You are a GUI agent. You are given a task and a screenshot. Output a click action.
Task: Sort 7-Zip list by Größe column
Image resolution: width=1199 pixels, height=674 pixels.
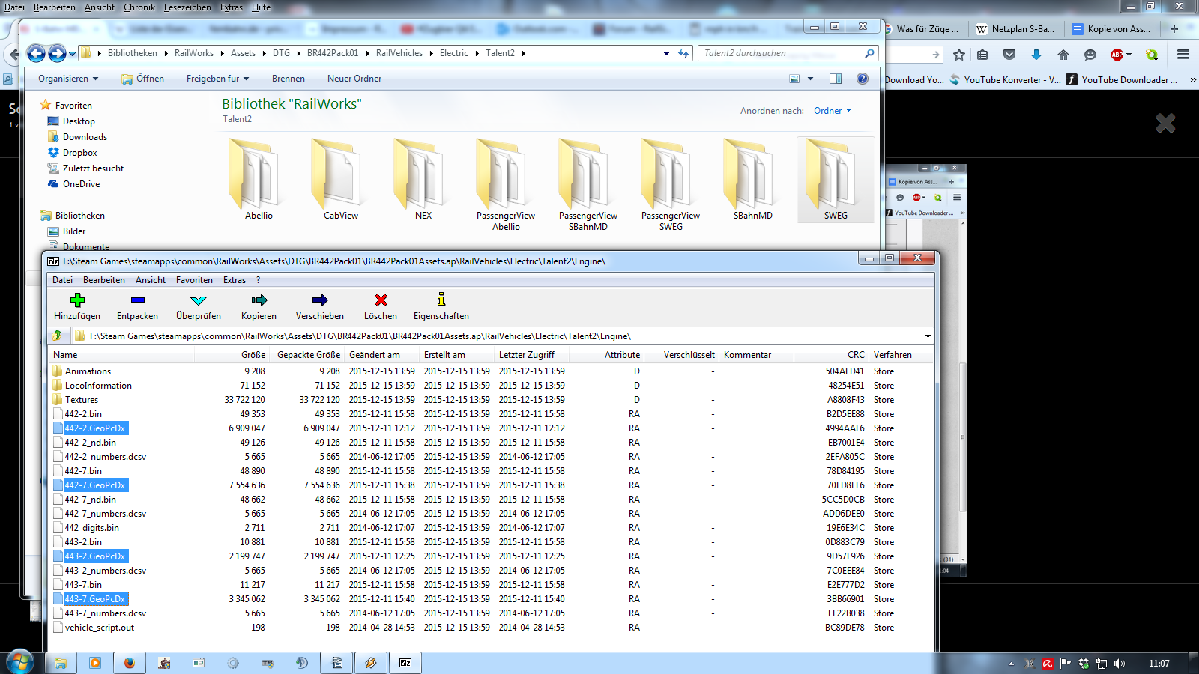(253, 355)
